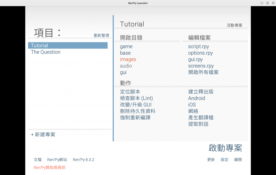
Task: Edit options.rpy file
Action: pos(201,53)
